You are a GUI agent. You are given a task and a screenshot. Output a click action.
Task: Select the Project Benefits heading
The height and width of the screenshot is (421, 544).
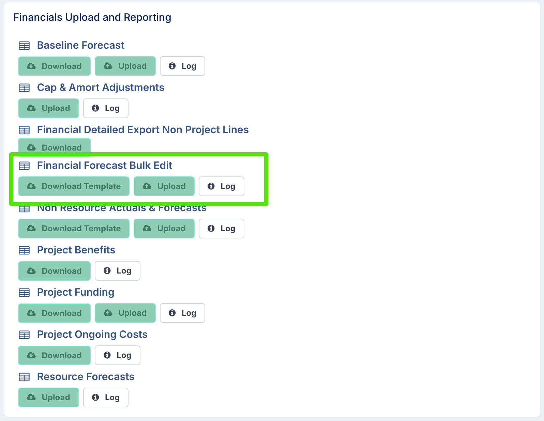[76, 250]
